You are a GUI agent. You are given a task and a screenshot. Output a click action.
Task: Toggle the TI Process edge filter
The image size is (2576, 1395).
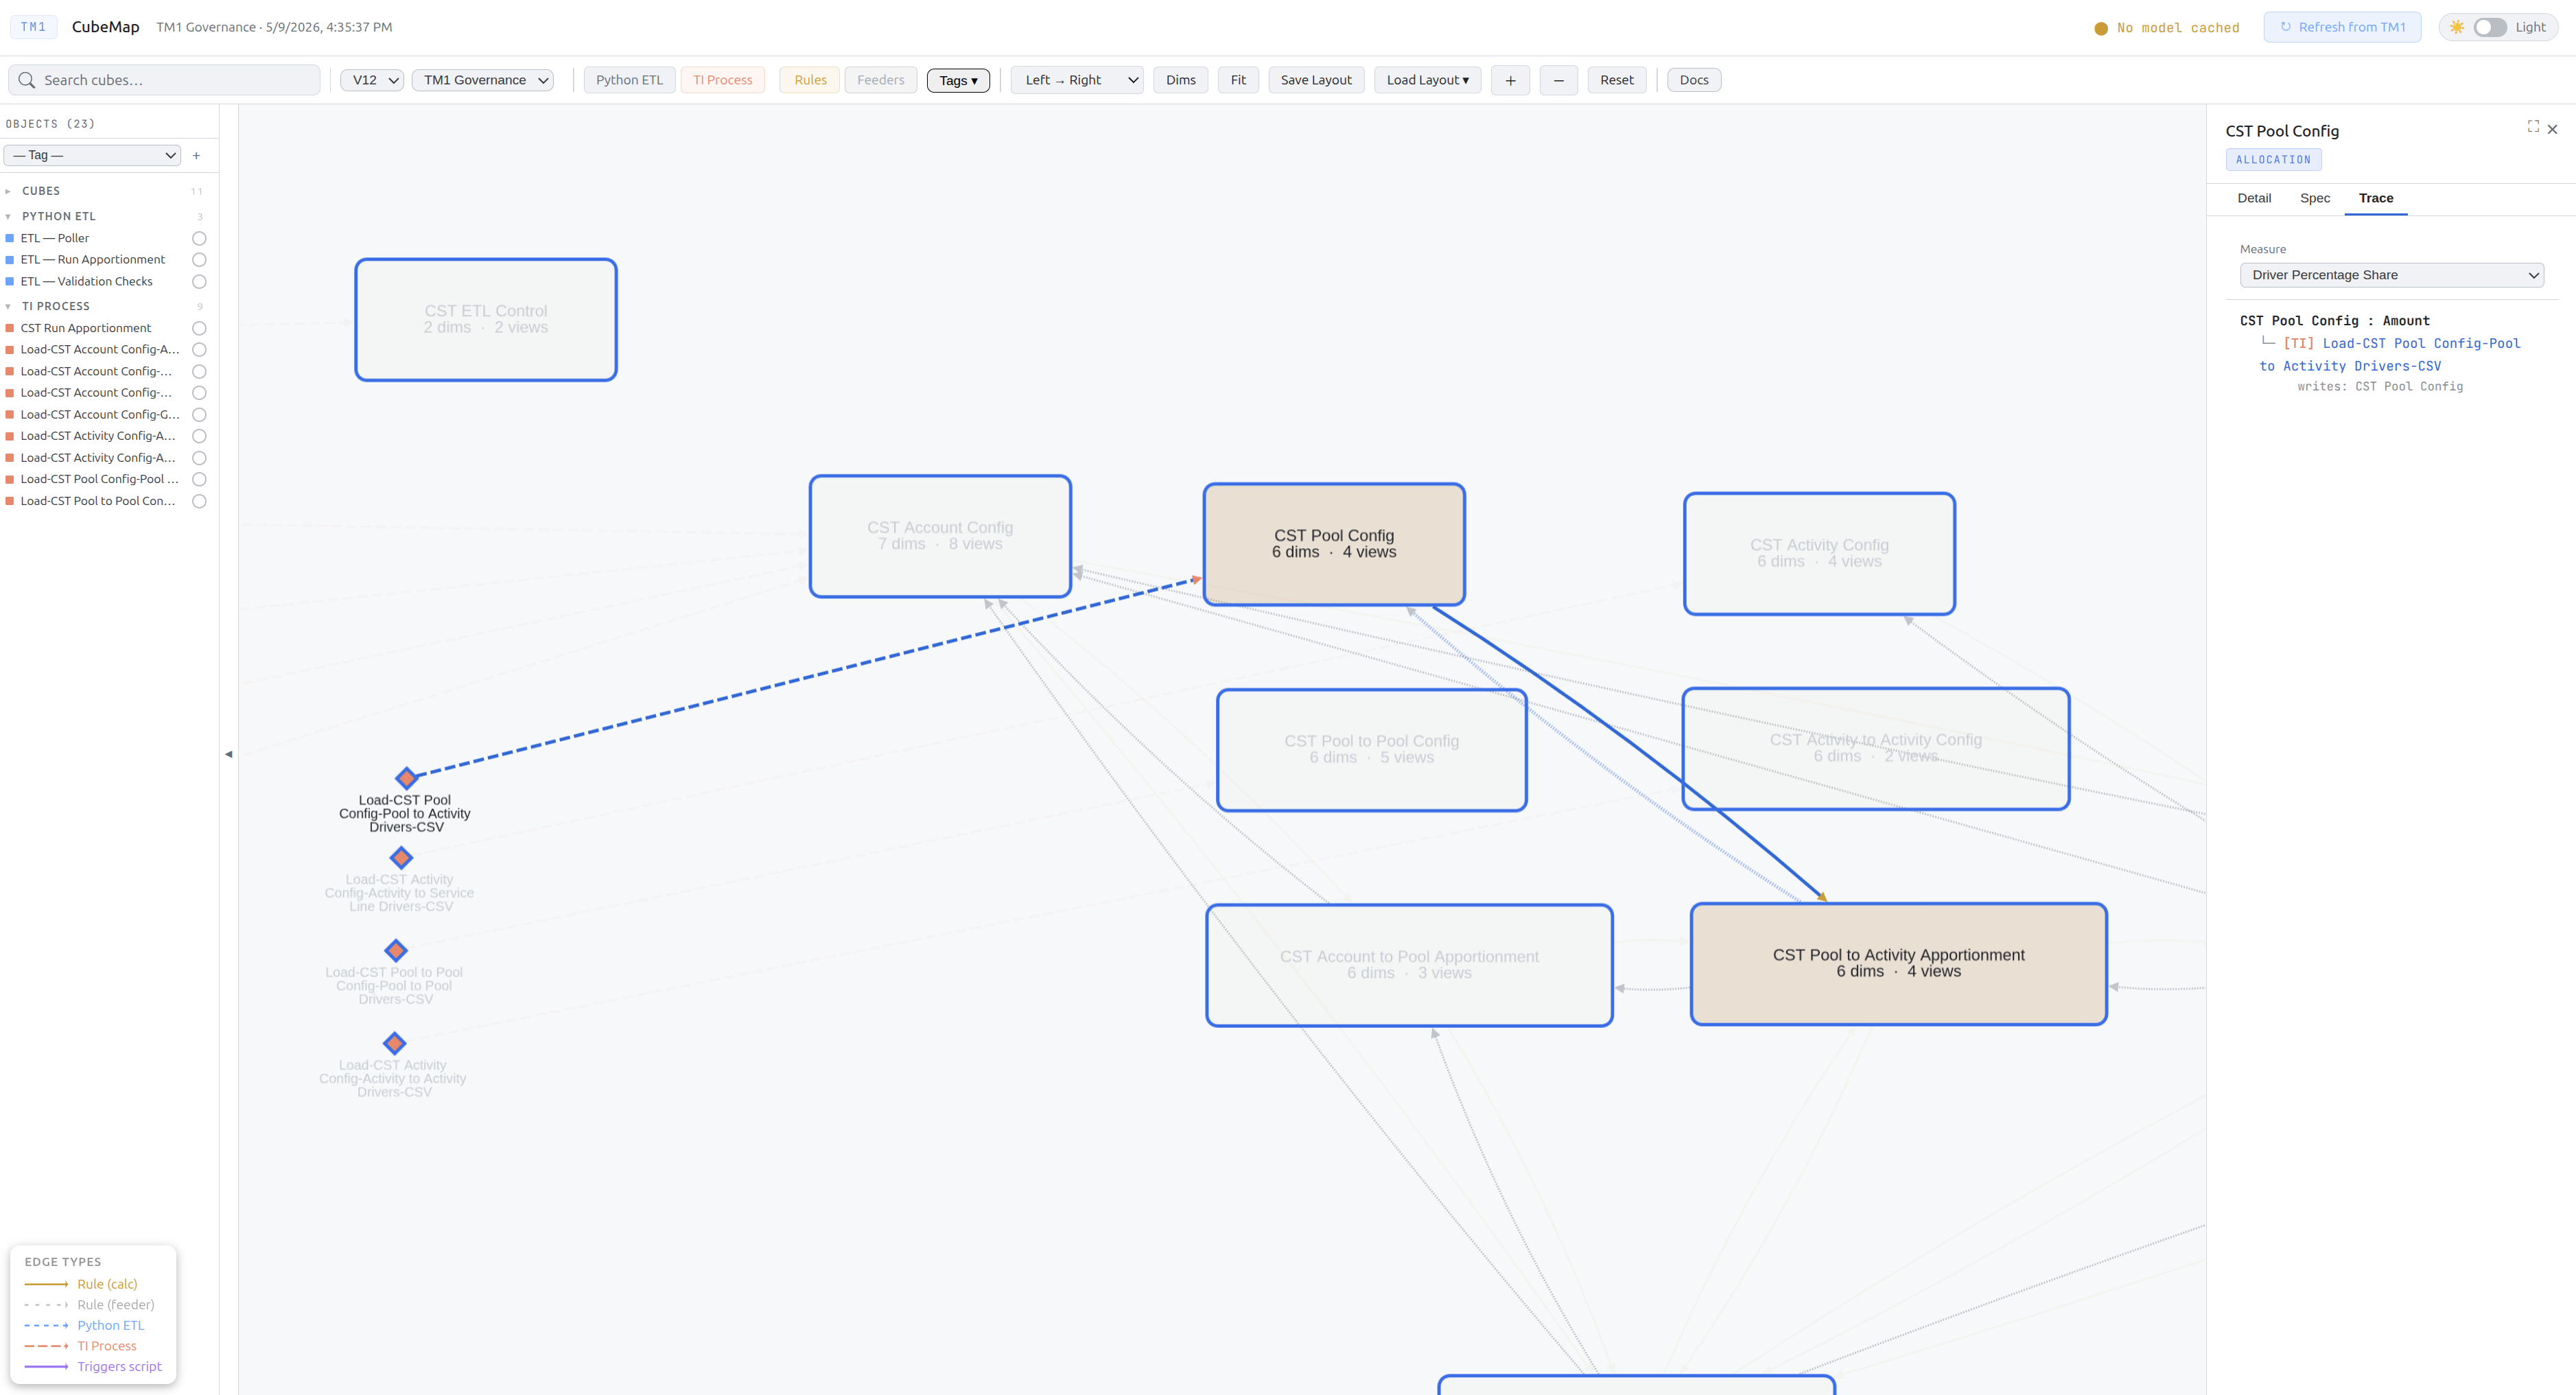[722, 80]
